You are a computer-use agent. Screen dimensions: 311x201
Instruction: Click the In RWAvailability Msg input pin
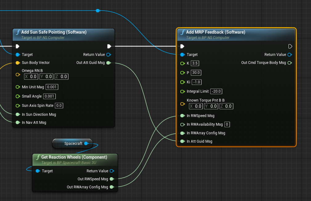[182, 124]
